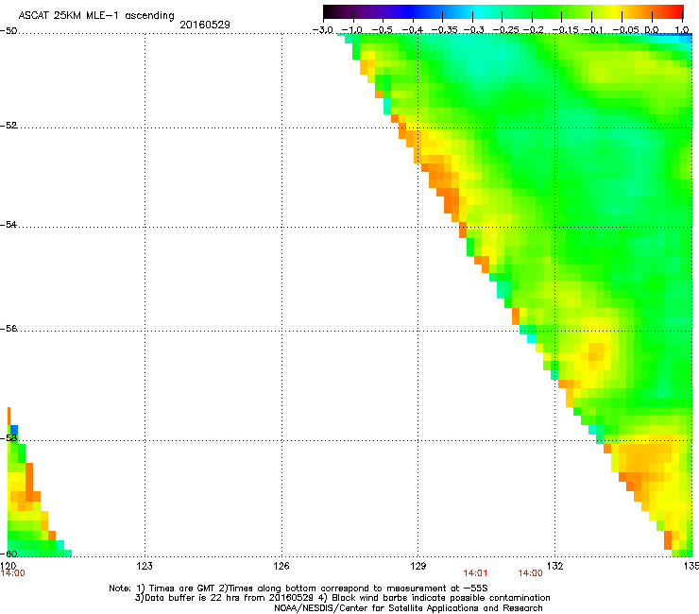Click the -0.25 colorbar label
The image size is (699, 614).
506,30
